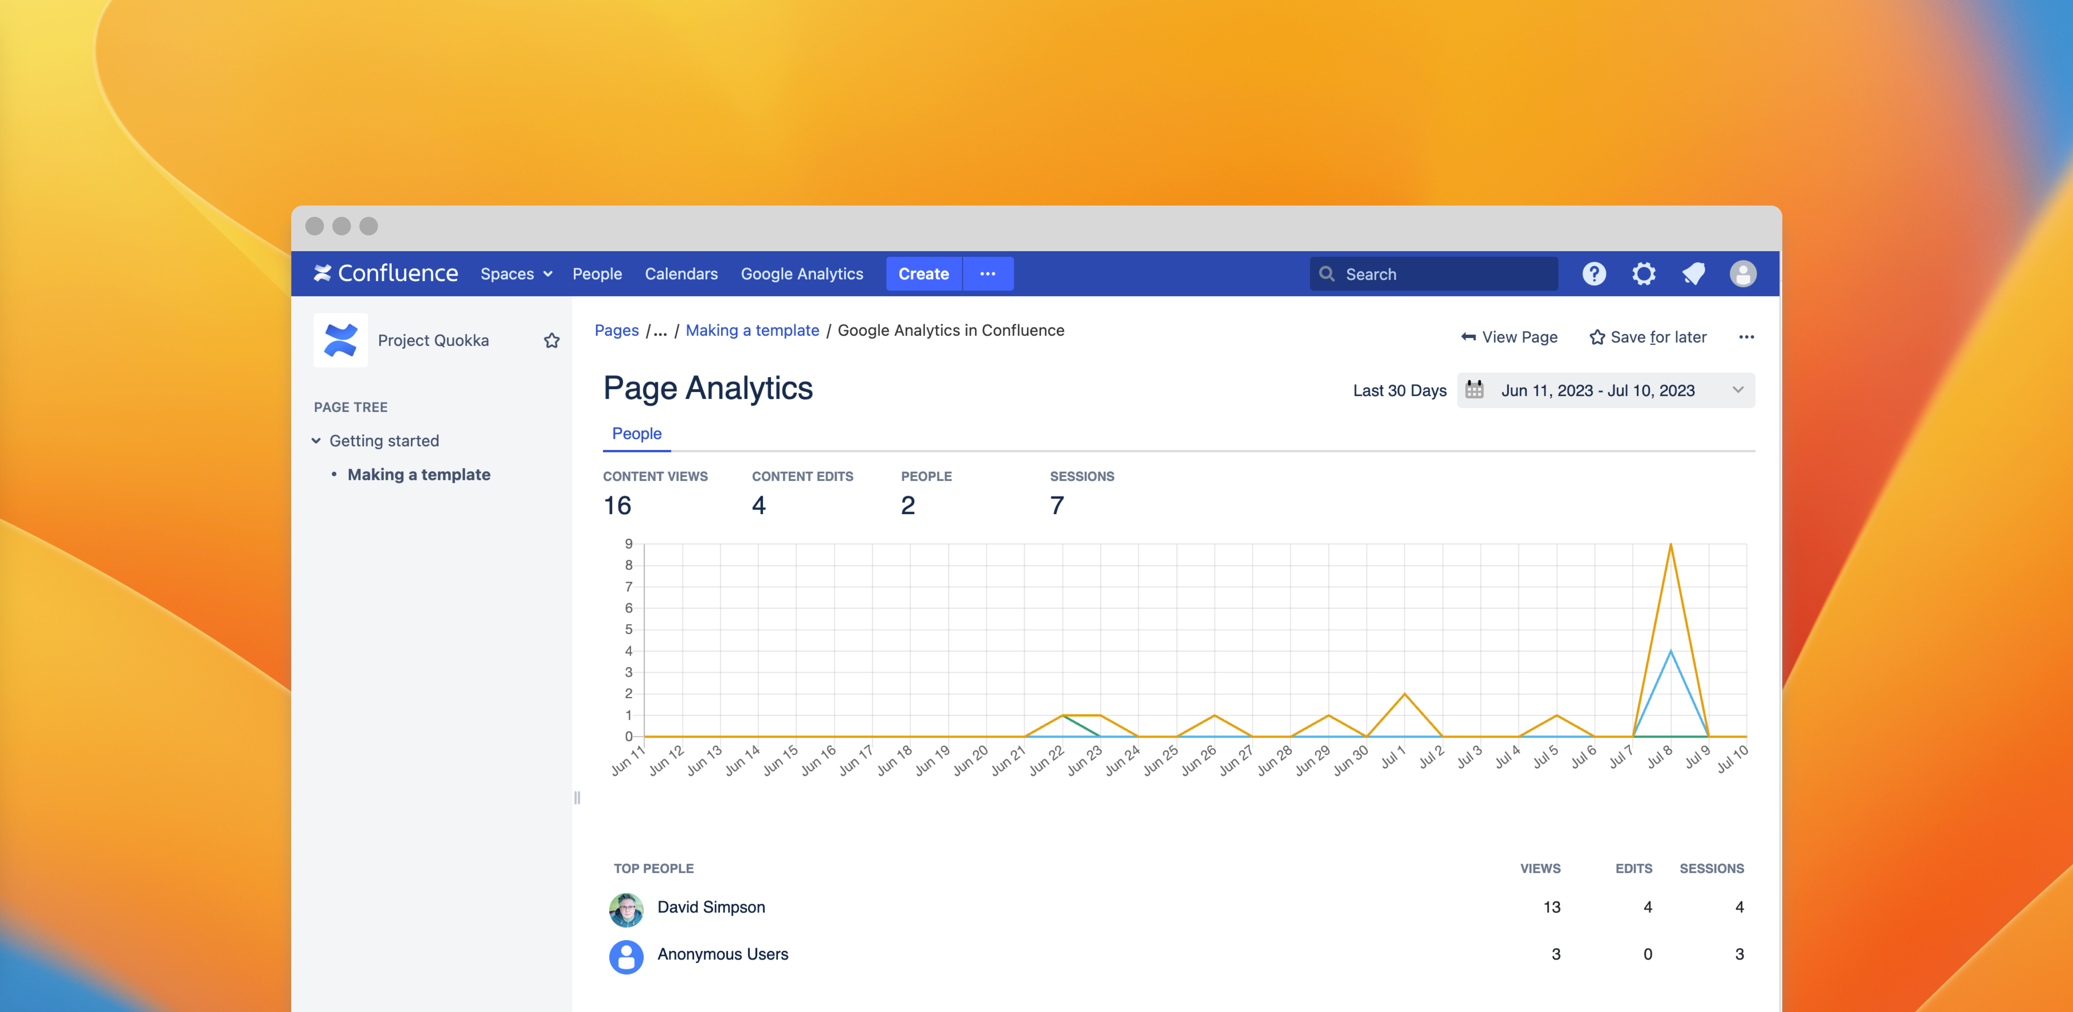This screenshot has width=2073, height=1012.
Task: Star the Project Quokka space
Action: [x=551, y=340]
